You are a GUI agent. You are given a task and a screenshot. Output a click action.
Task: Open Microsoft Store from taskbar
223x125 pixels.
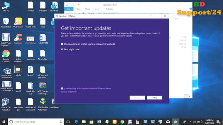(x=91, y=122)
